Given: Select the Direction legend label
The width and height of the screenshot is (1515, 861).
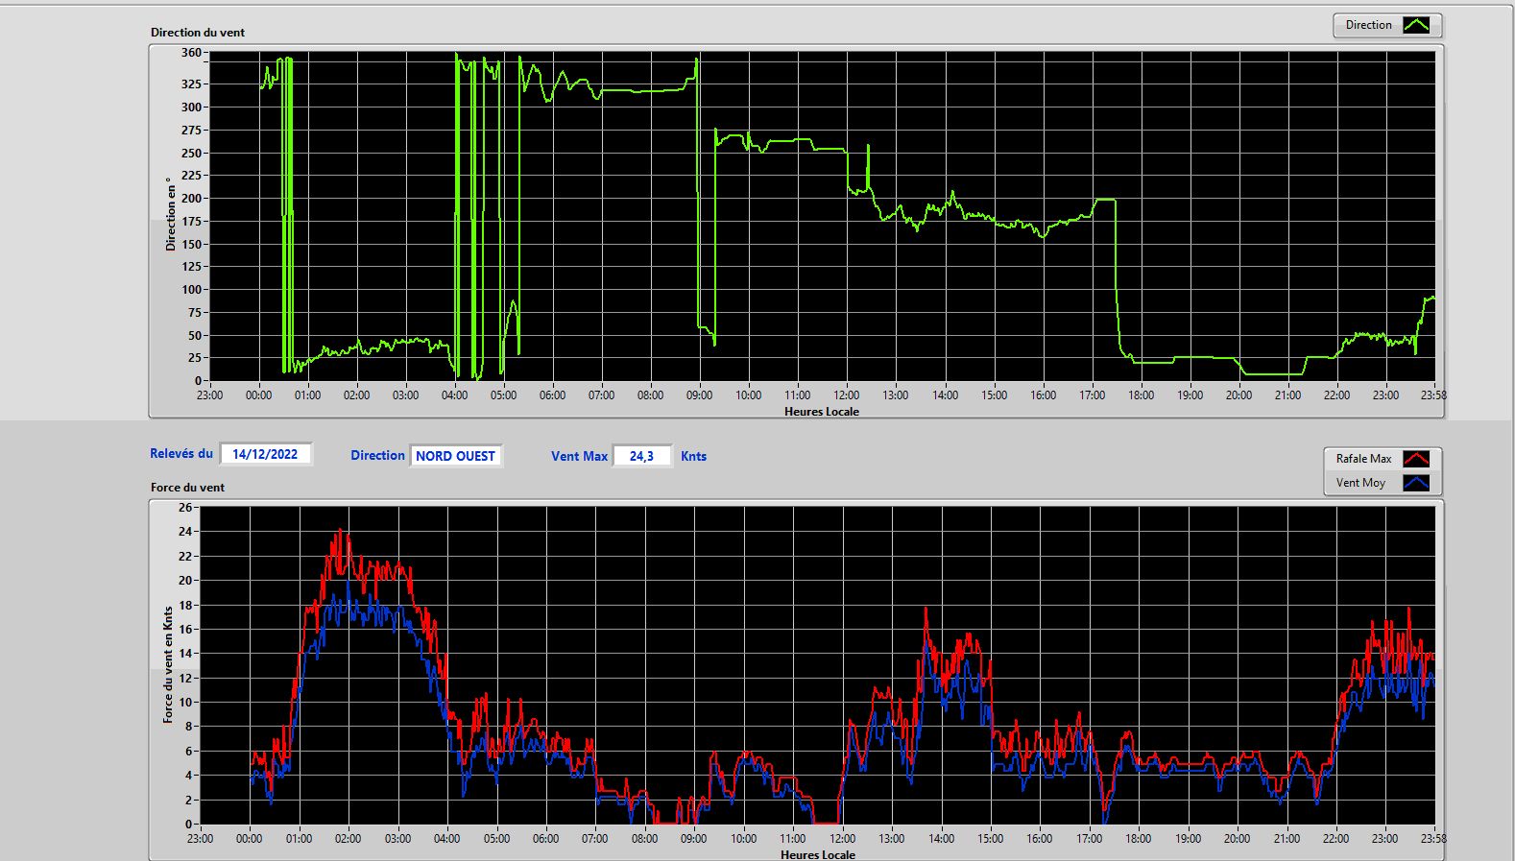Looking at the screenshot, I should pyautogui.click(x=1368, y=25).
